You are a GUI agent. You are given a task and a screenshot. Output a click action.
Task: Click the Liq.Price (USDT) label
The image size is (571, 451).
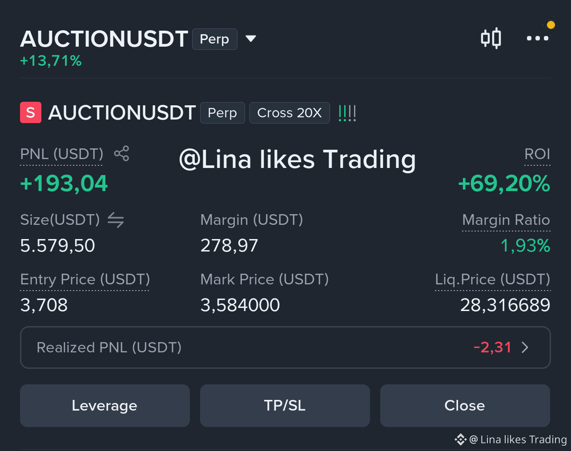tap(493, 279)
